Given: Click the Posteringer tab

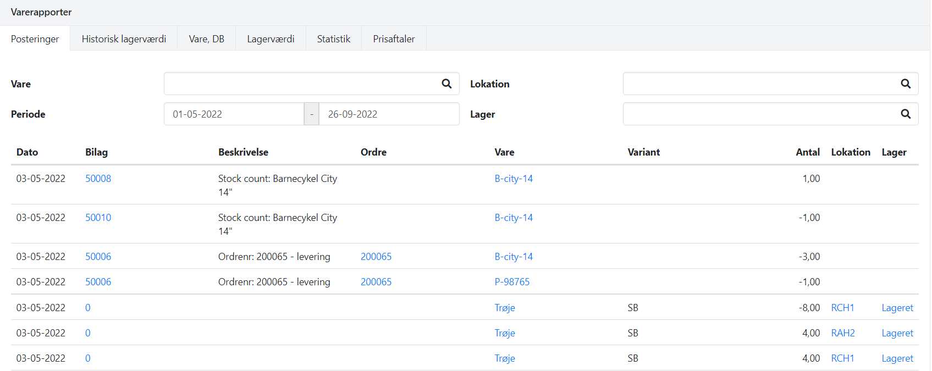Looking at the screenshot, I should pyautogui.click(x=35, y=39).
